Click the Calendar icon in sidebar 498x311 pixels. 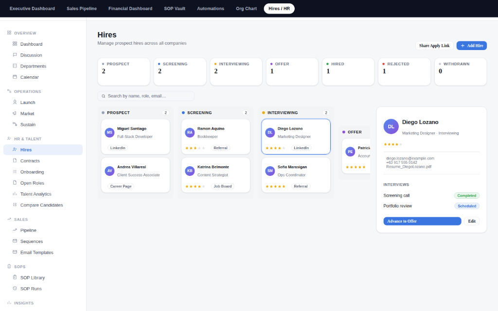tap(15, 77)
